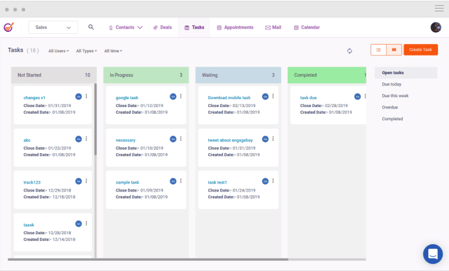Switch to kanban board view
The width and height of the screenshot is (449, 271).
[394, 49]
